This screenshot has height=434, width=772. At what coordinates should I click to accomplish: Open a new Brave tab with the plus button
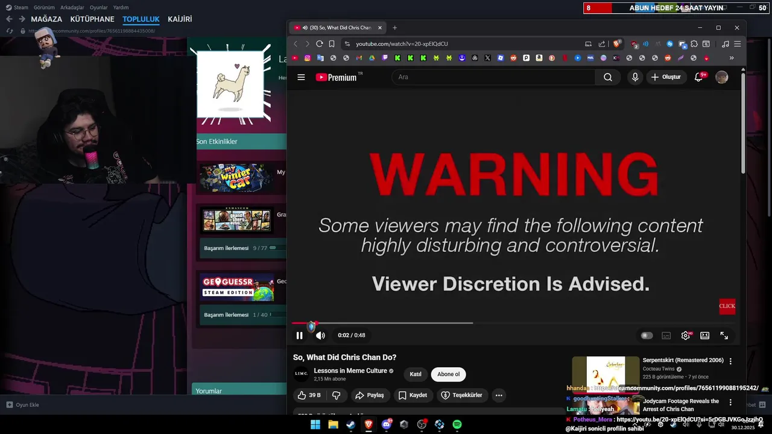pos(395,28)
